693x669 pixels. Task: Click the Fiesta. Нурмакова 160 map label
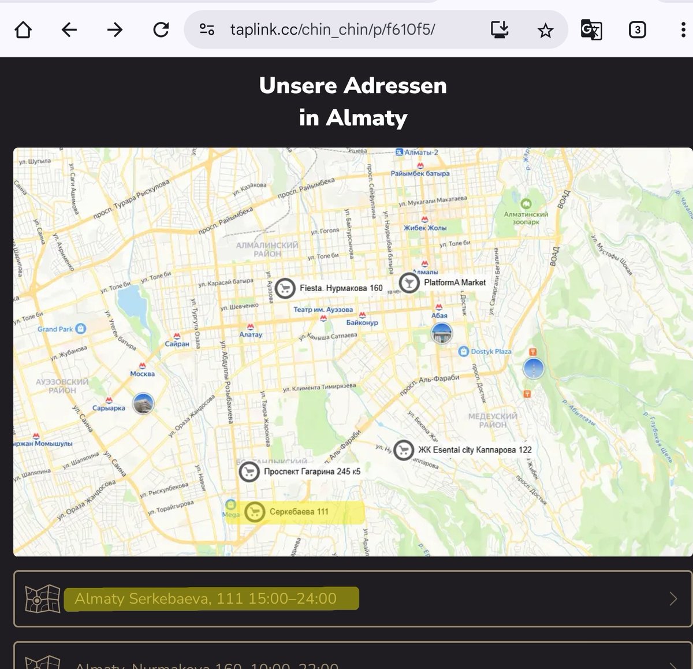[341, 288]
